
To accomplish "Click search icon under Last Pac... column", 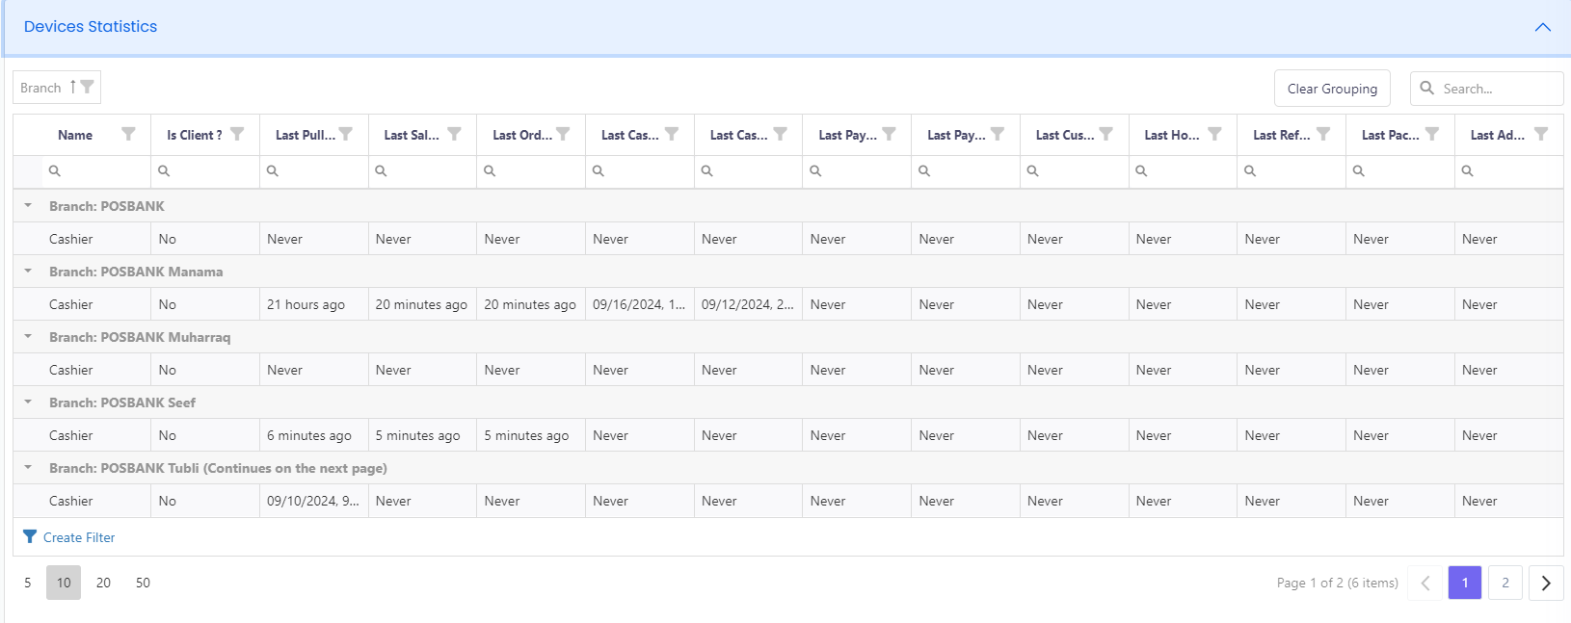I will click(x=1358, y=170).
